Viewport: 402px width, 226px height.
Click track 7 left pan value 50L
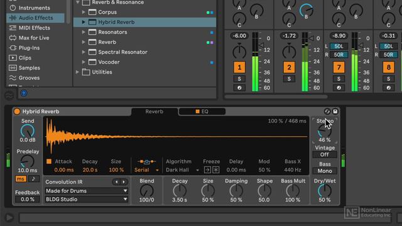tap(339, 46)
